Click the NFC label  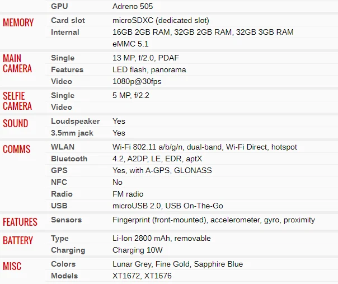[x=59, y=183]
